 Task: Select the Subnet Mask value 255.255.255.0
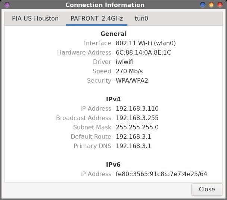[137, 127]
